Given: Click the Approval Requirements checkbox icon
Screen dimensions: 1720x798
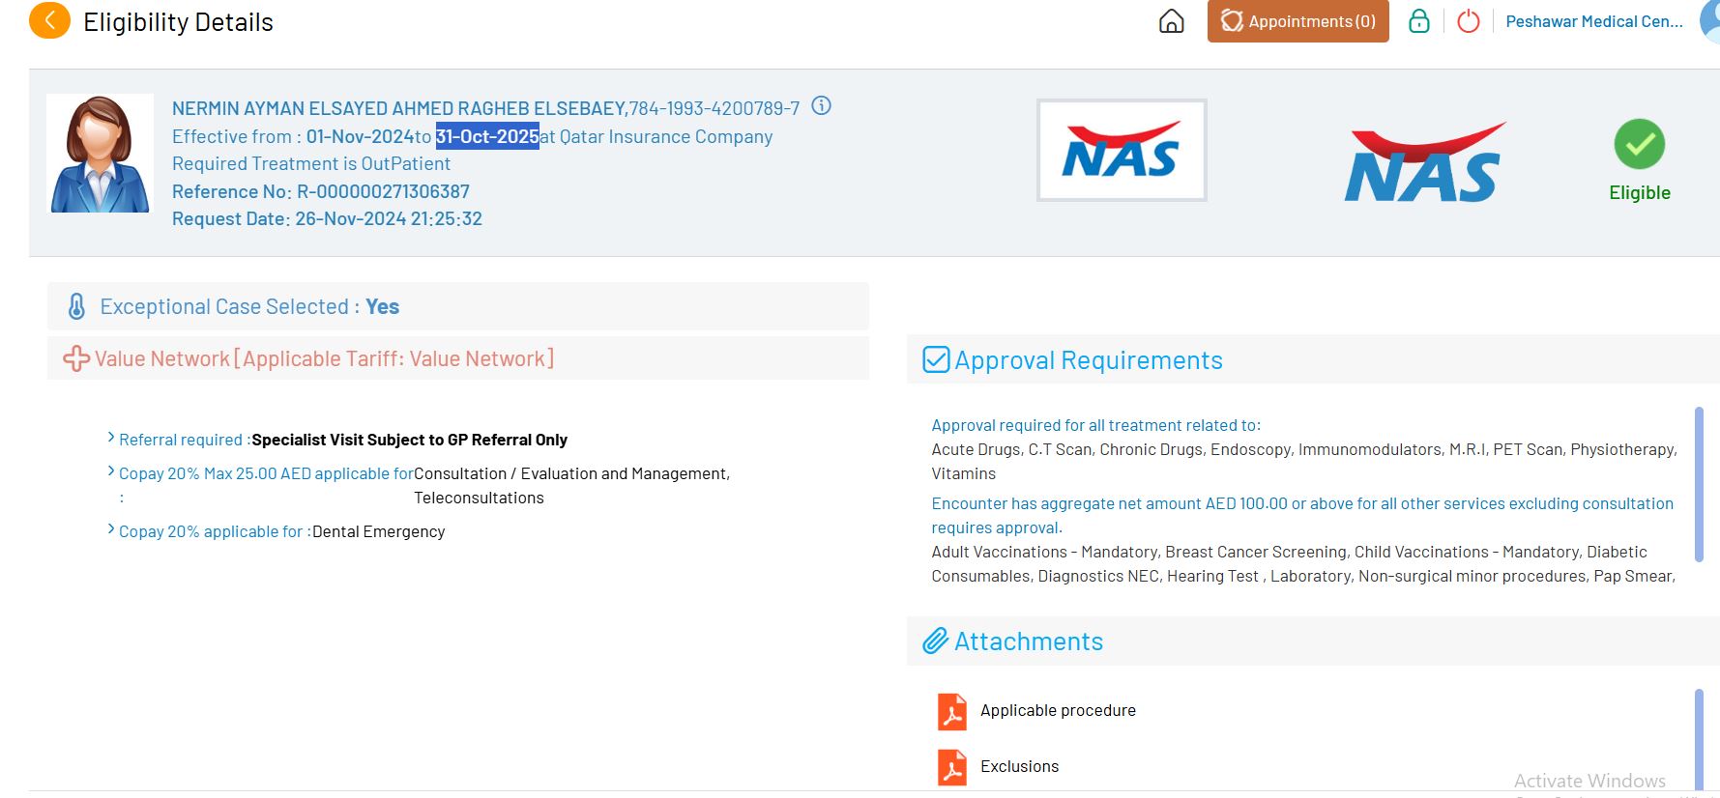Looking at the screenshot, I should point(936,359).
